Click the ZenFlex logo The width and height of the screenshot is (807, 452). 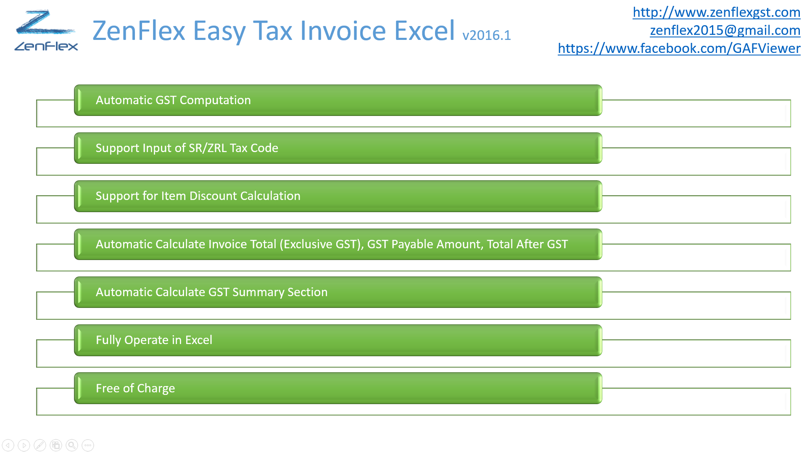point(46,30)
